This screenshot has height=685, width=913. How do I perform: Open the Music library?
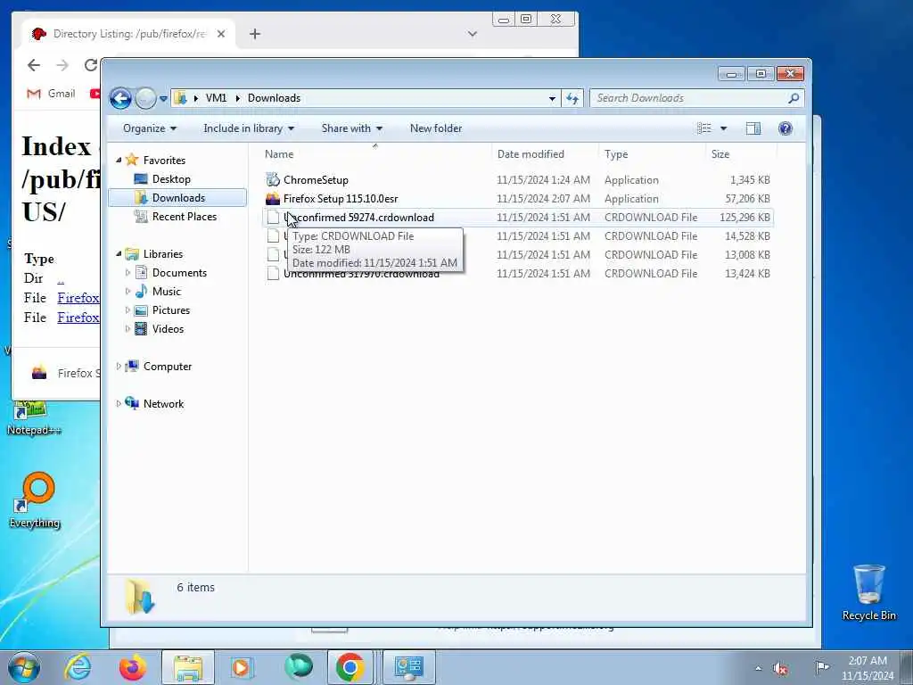[x=167, y=292]
